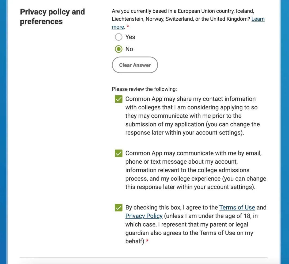Toggle the Terms of Use agreement checkbox
The width and height of the screenshot is (289, 264).
(119, 208)
